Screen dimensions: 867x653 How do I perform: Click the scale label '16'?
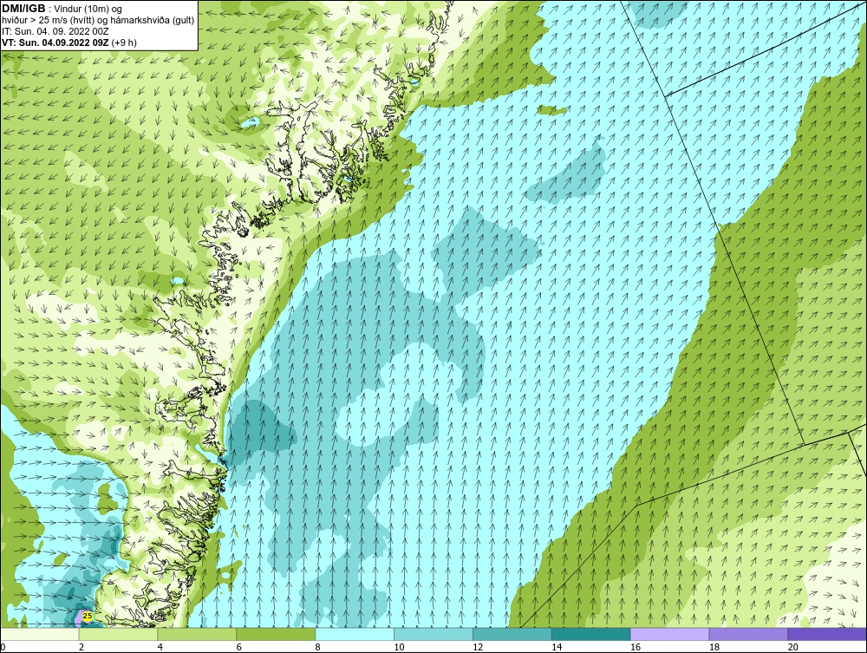[636, 647]
